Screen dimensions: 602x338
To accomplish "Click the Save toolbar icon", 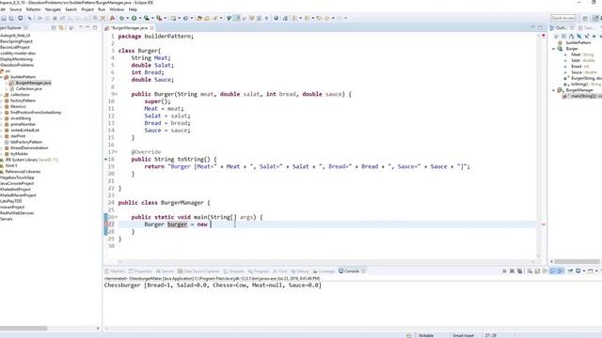I will click(4, 18).
